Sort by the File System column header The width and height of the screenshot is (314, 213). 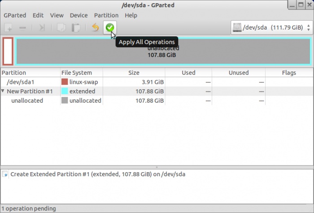82,73
